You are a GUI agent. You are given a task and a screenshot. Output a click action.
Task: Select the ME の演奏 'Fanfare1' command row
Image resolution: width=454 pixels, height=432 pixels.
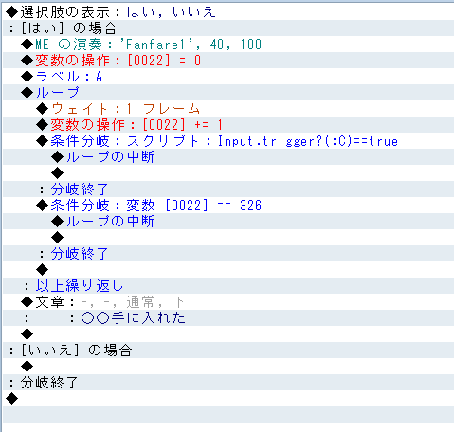228,45
